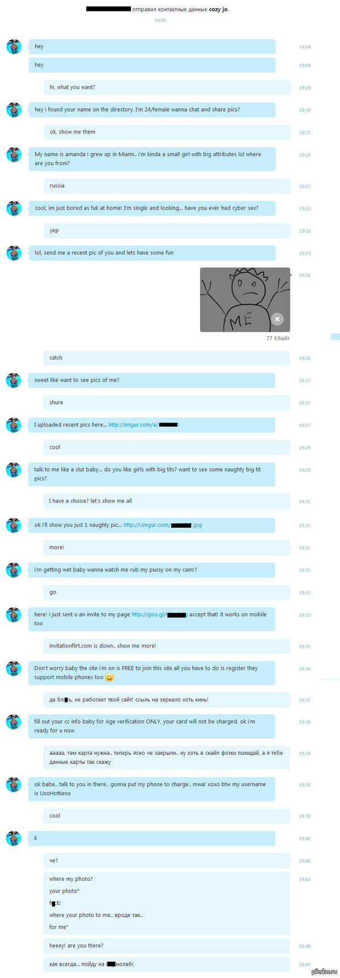Select the 'invitationflirt.com is down' message bubble

point(167,646)
